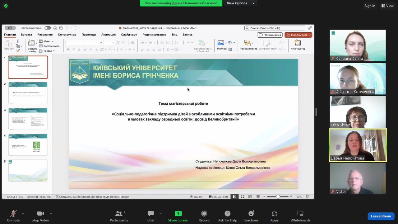Switch to slide sorter view icon
Image resolution: width=398 pixels, height=224 pixels.
242,197
